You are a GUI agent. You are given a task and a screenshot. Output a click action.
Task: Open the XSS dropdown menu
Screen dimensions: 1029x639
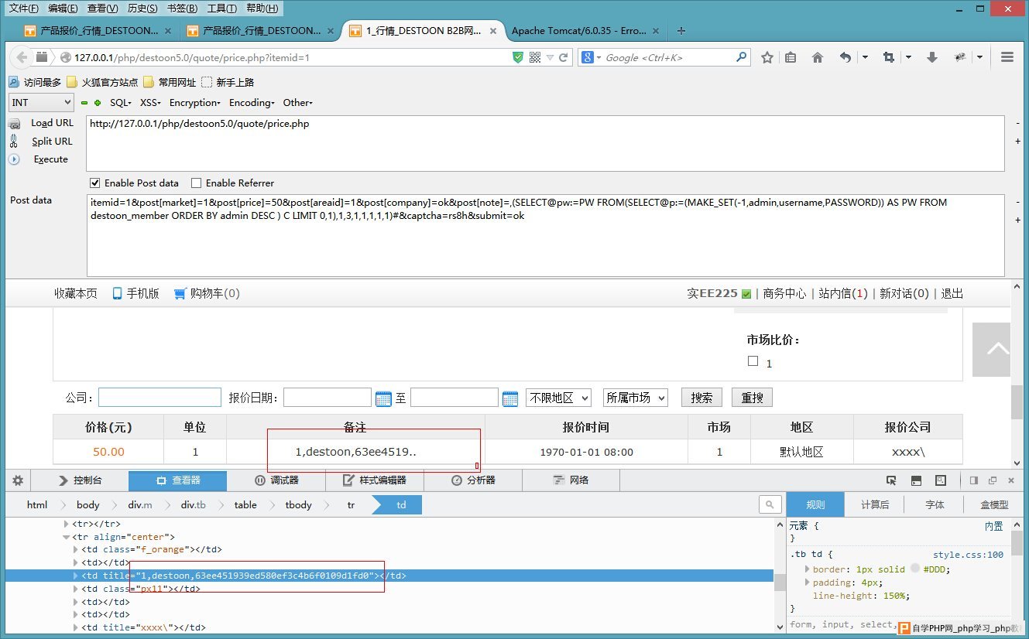coord(150,103)
